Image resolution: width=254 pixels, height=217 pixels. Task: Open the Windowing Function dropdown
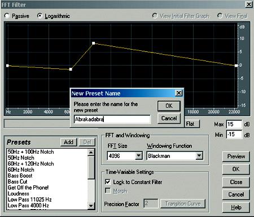[x=199, y=156]
